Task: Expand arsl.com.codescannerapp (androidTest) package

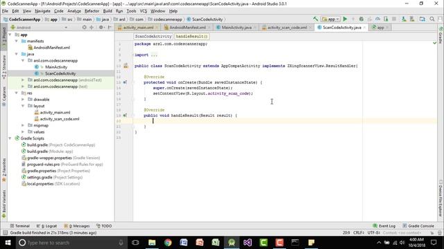Action: [x=23, y=80]
